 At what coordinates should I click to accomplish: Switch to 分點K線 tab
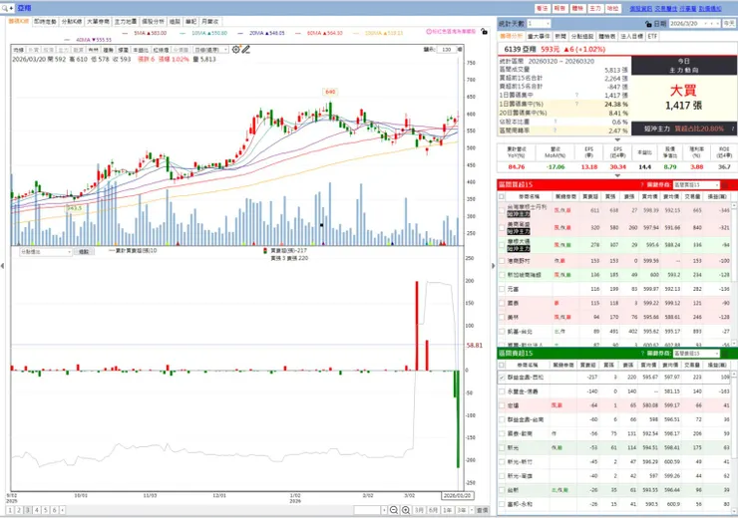coord(72,22)
